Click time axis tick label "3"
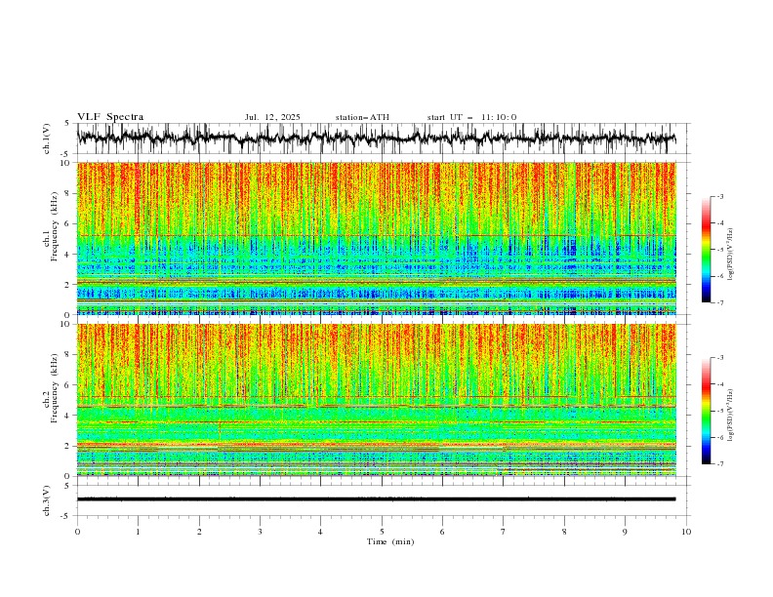Screen dimensions: 773x597 point(260,532)
